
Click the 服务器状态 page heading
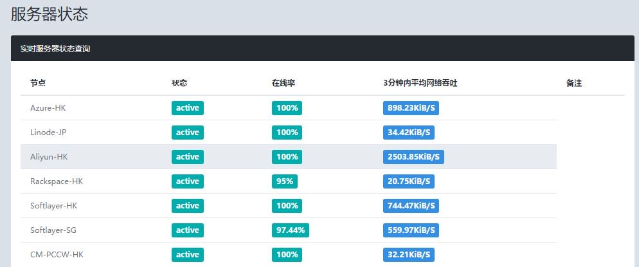point(50,15)
